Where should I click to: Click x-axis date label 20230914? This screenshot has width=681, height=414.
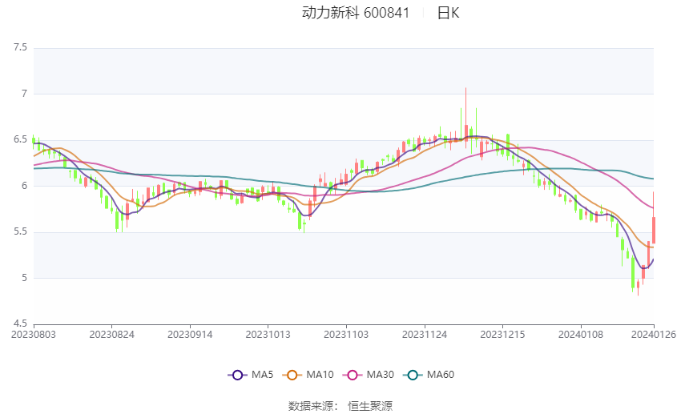(x=190, y=335)
